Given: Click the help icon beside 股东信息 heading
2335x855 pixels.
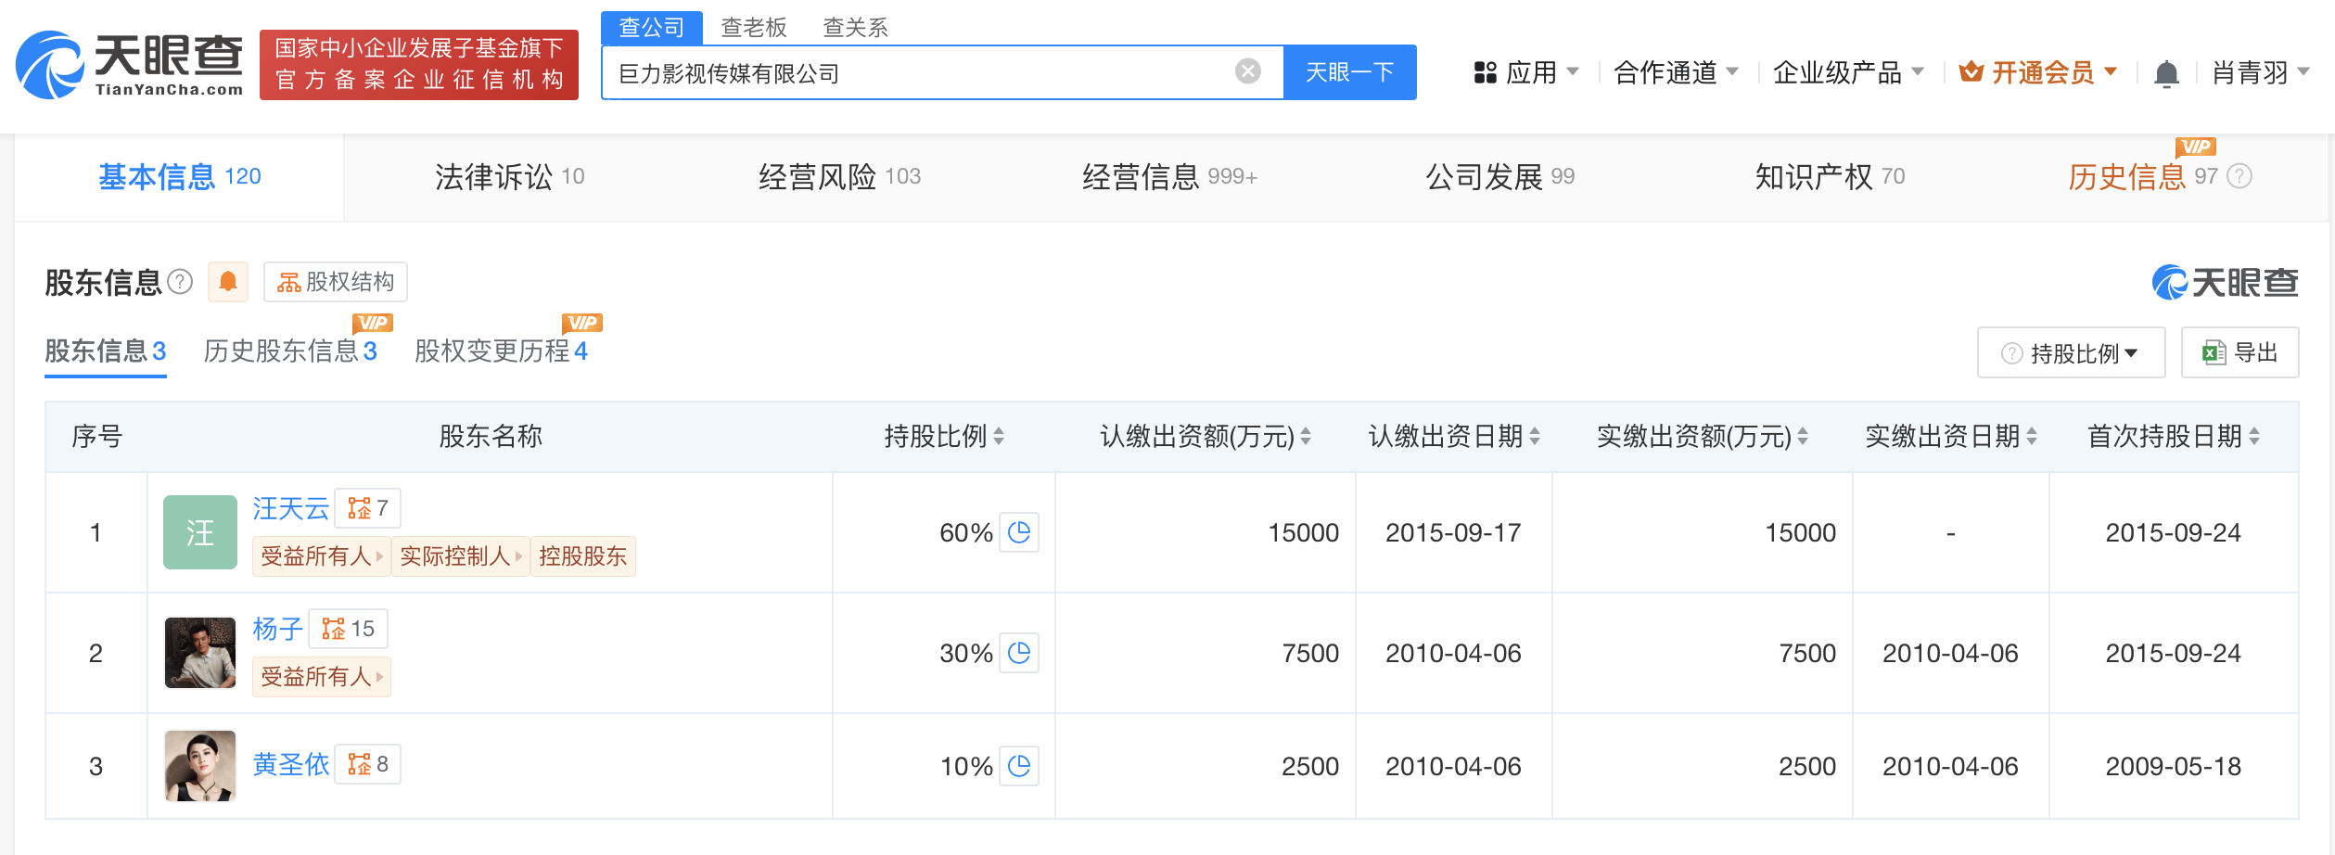Looking at the screenshot, I should [180, 282].
